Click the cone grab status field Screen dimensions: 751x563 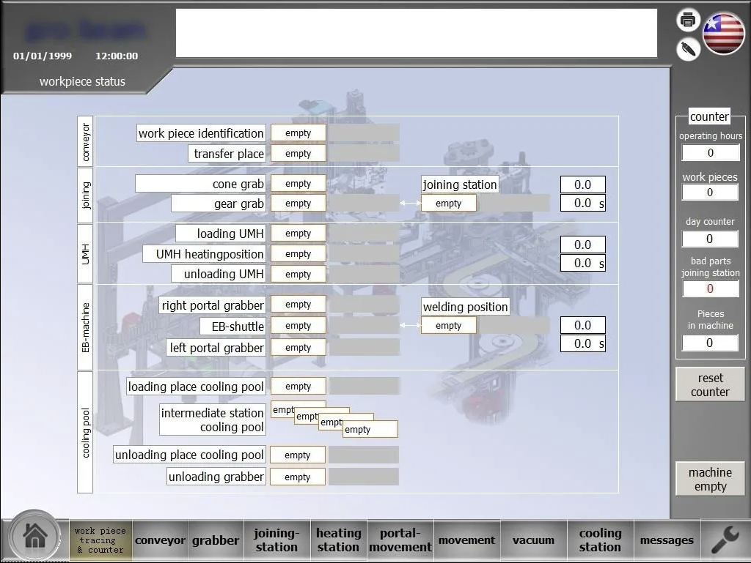(x=298, y=184)
